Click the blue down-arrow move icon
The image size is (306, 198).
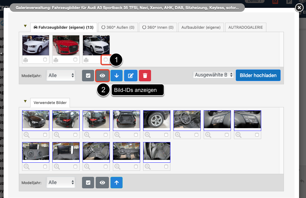point(117,76)
